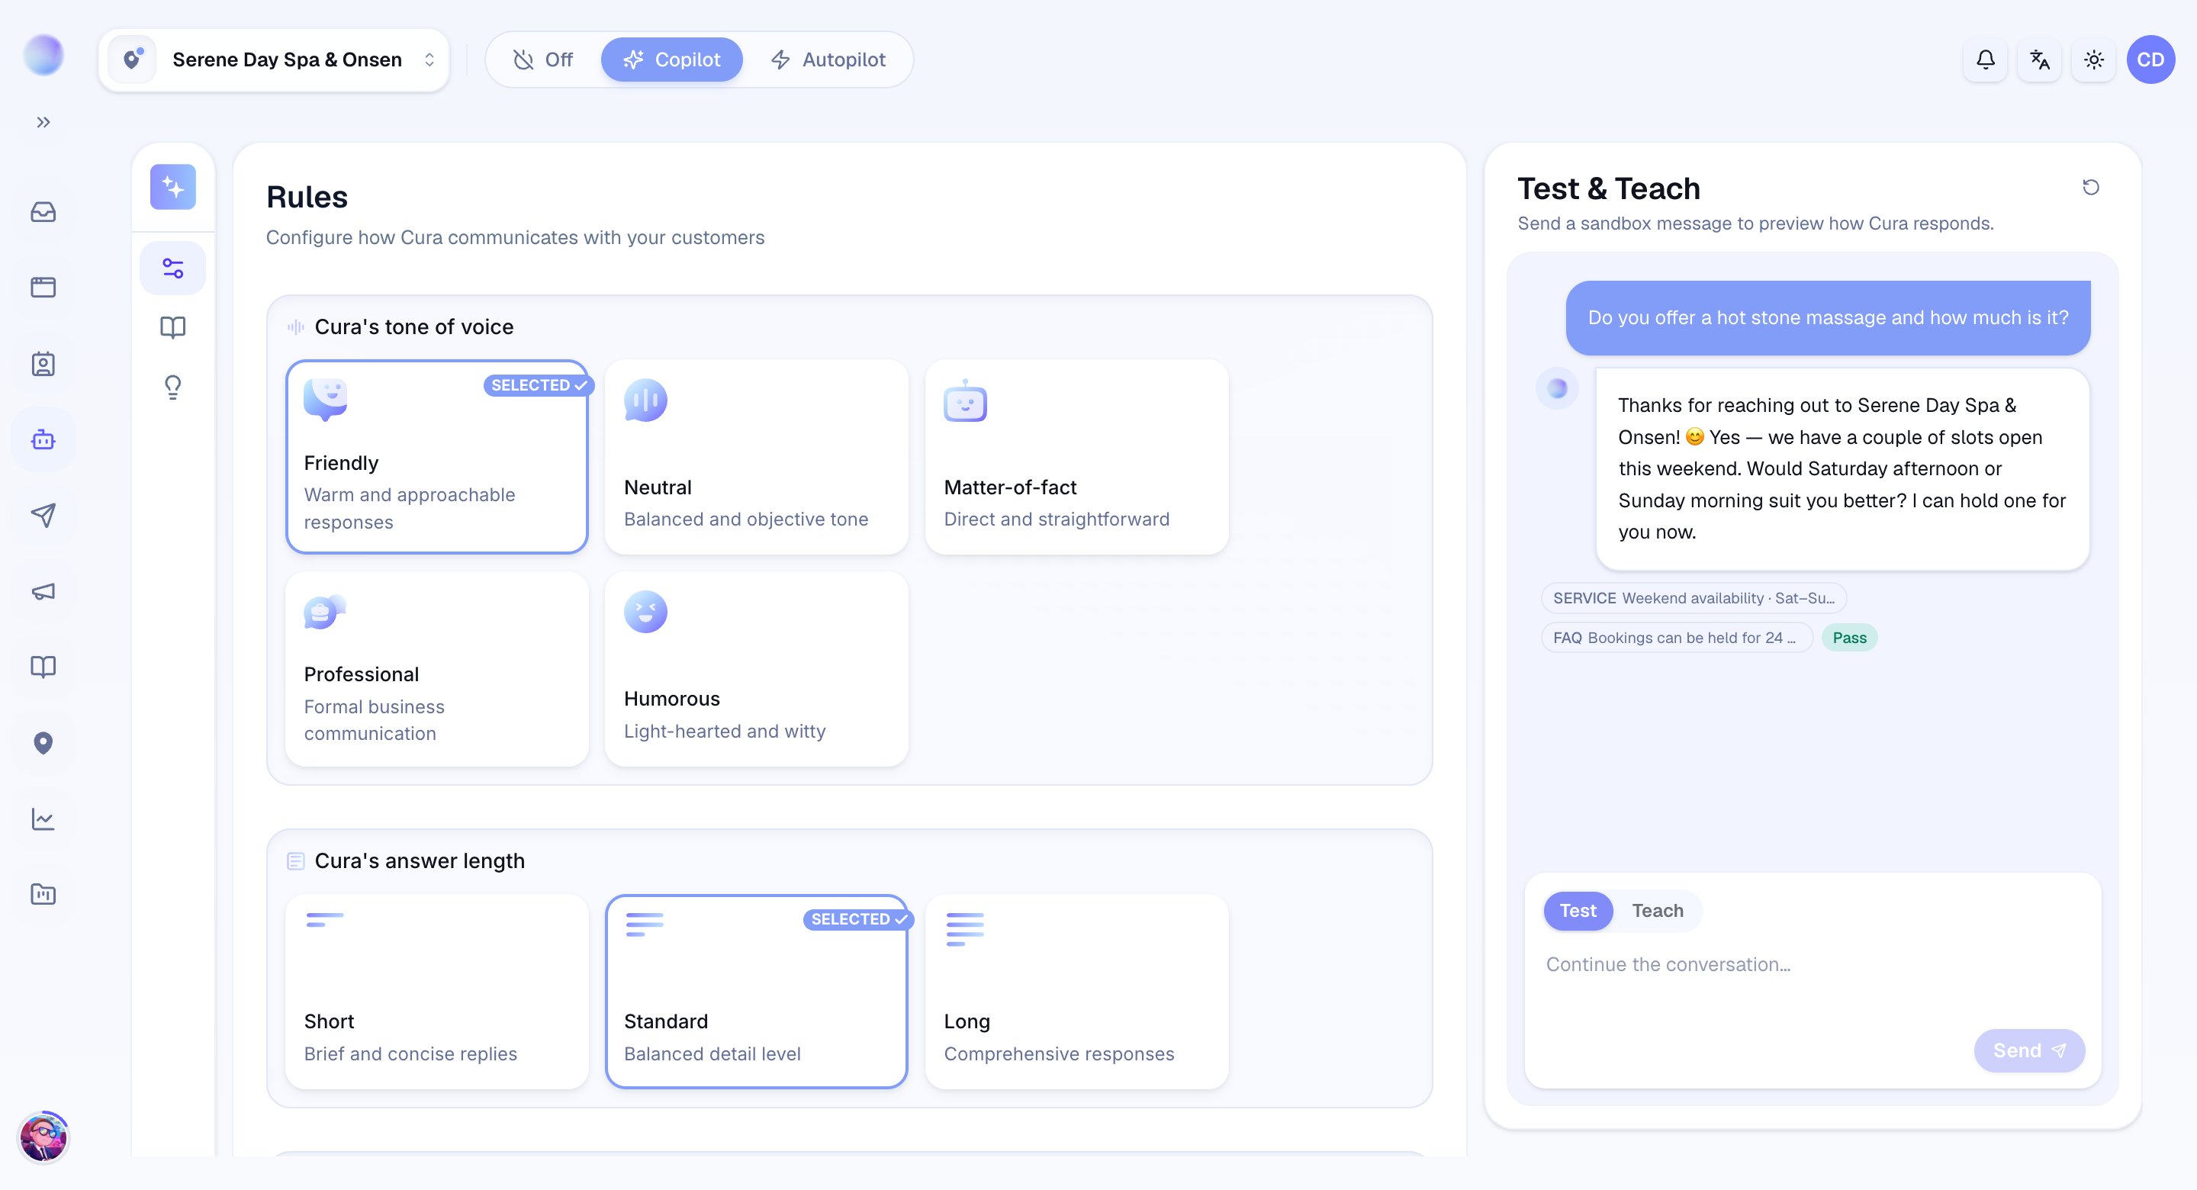Click the hot stone massage user message
This screenshot has width=2197, height=1190.
click(x=1828, y=317)
